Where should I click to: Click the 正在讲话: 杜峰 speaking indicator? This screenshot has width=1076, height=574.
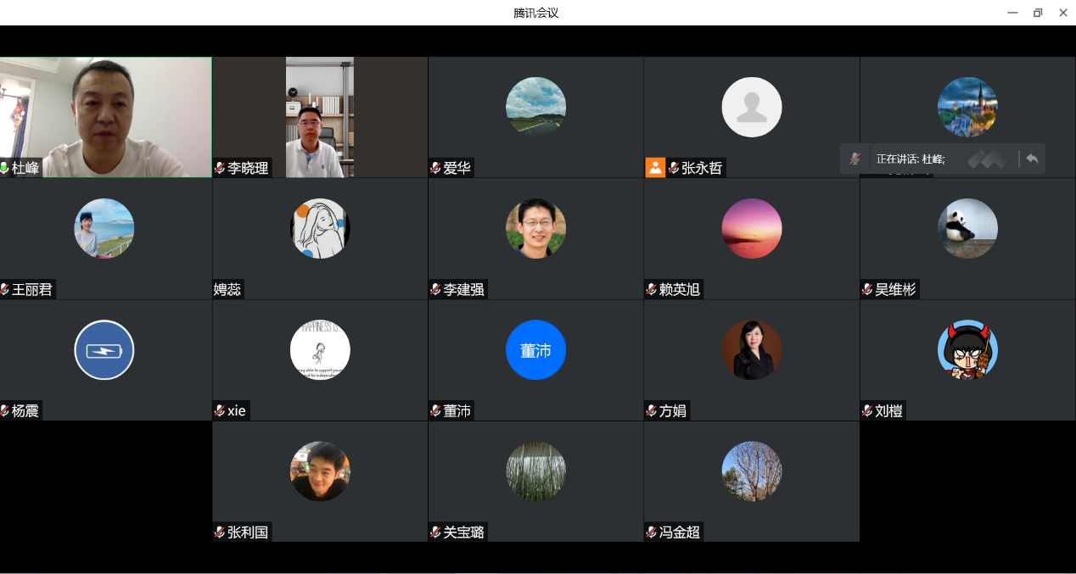[x=911, y=159]
